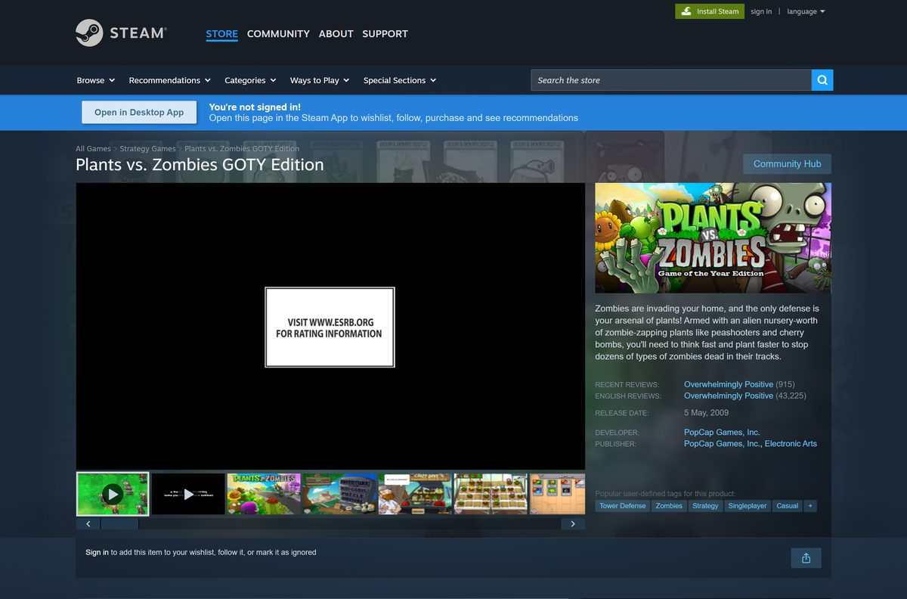
Task: Open the Crazy Dave screenshot thumbnail
Action: (415, 495)
